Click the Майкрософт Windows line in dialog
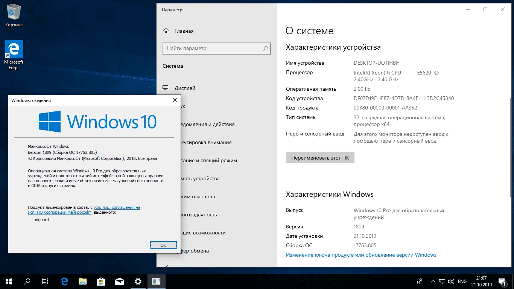 [49, 146]
